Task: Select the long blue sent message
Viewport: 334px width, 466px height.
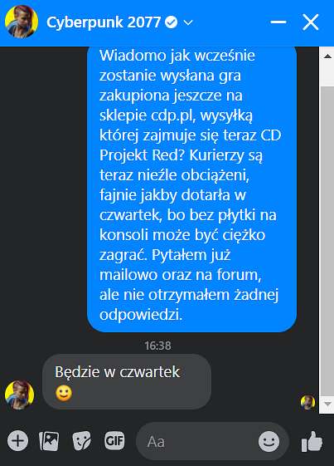Action: pyautogui.click(x=191, y=189)
